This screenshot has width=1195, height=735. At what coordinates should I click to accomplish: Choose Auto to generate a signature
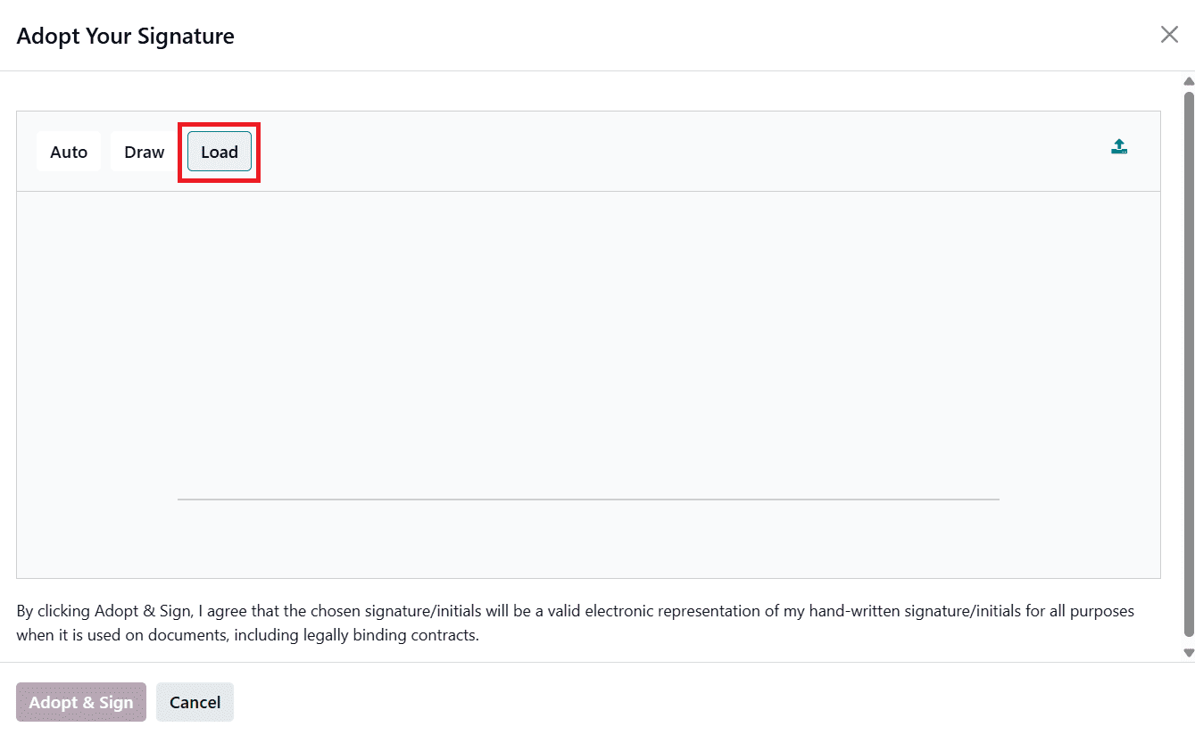coord(69,152)
